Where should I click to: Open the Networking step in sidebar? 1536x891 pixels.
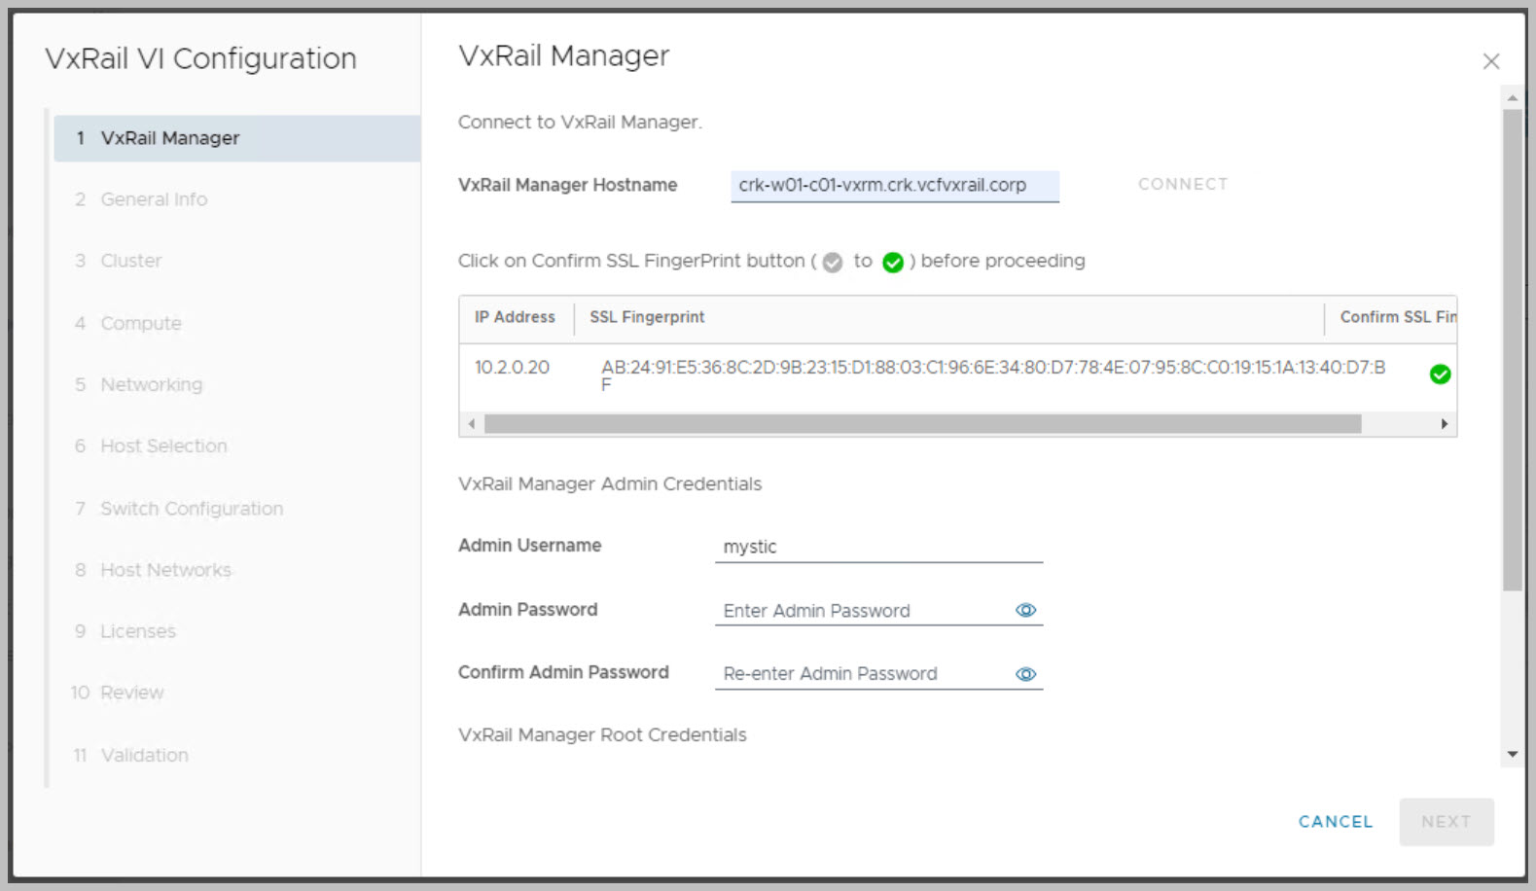[151, 384]
